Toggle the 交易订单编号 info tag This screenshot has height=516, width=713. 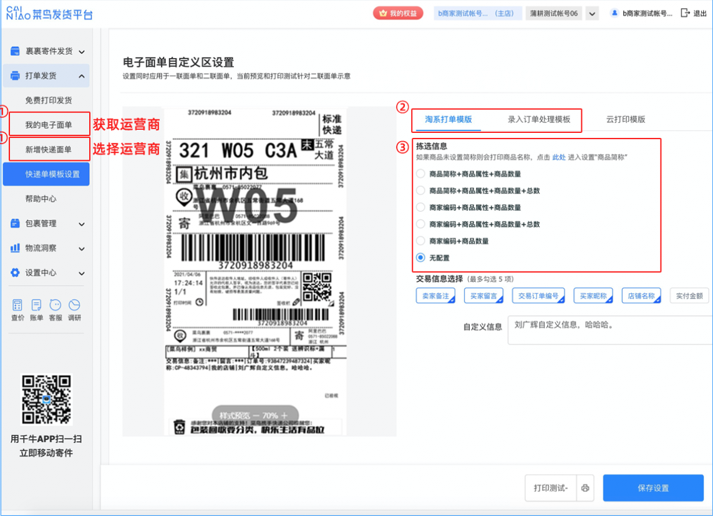(x=538, y=296)
